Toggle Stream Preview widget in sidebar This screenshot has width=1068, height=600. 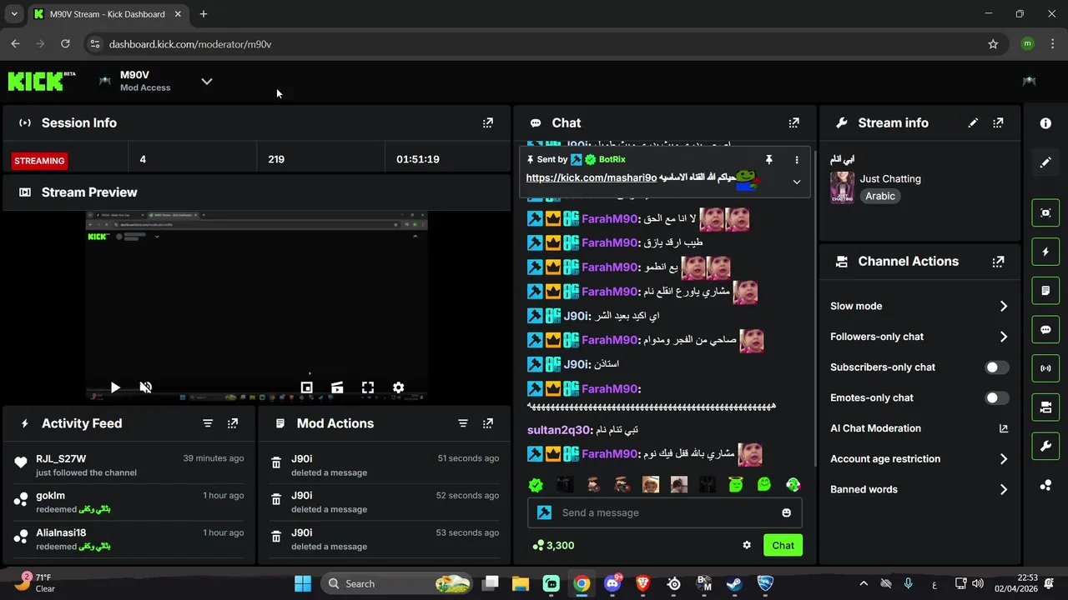(x=1045, y=212)
